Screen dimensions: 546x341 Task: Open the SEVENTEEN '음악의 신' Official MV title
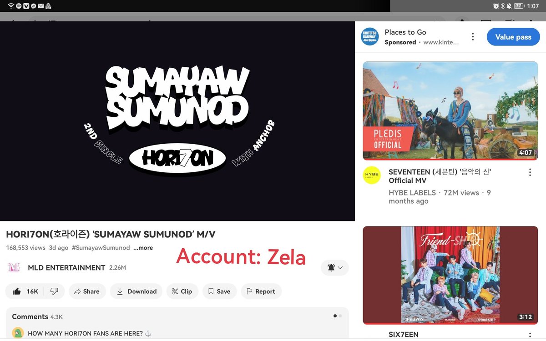click(440, 176)
